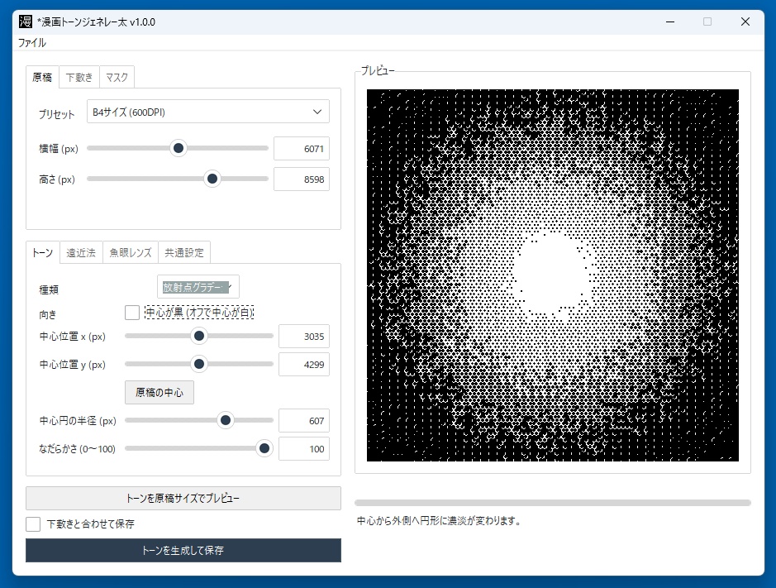776x588 pixels.
Task: Open the 遠近法 tab
Action: point(81,252)
